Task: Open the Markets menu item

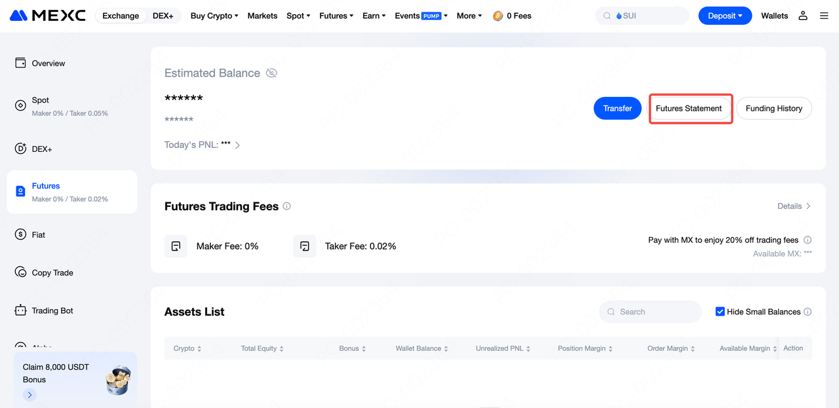Action: 262,16
